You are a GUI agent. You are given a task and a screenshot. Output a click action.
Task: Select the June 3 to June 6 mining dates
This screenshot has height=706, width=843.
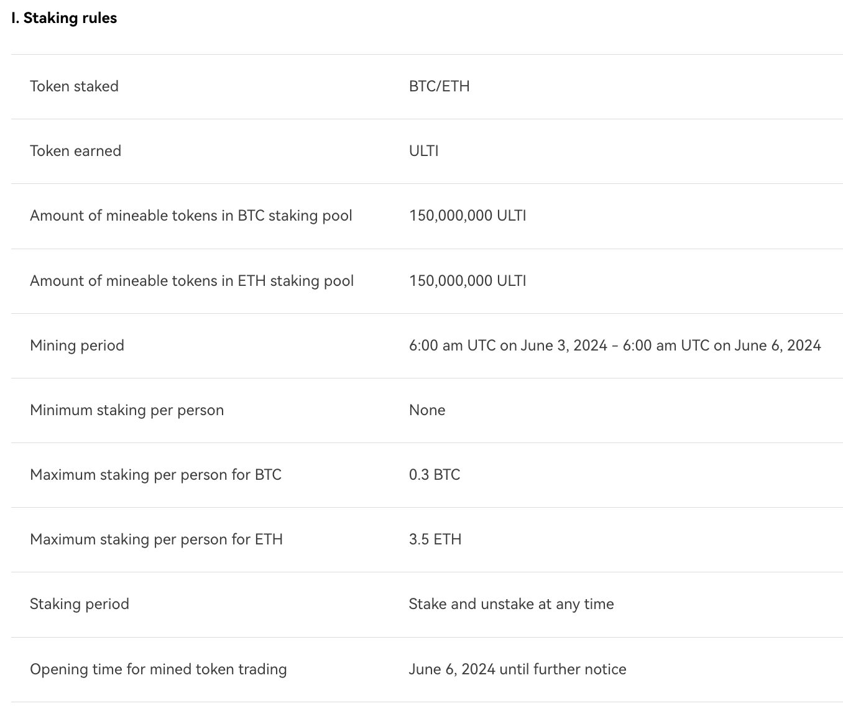pyautogui.click(x=615, y=346)
